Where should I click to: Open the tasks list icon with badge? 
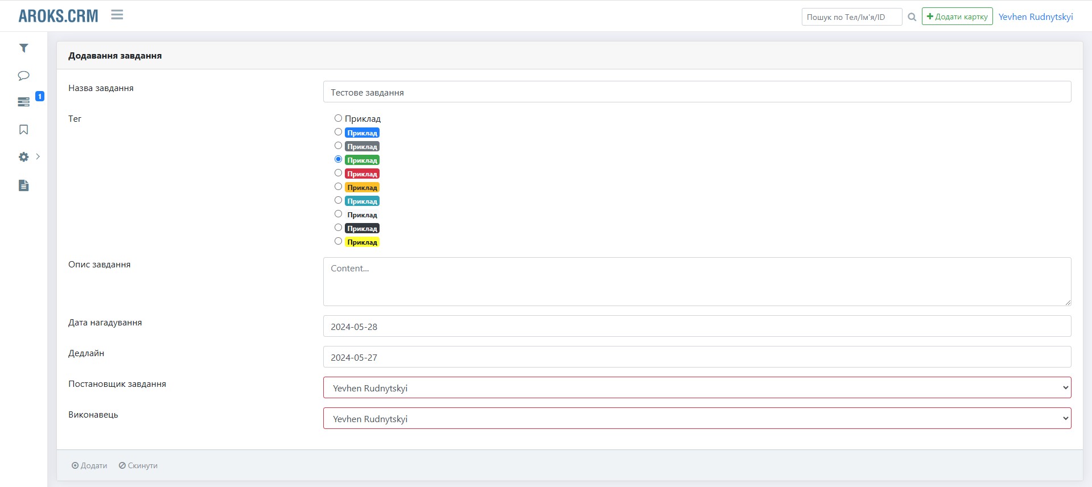[x=23, y=102]
